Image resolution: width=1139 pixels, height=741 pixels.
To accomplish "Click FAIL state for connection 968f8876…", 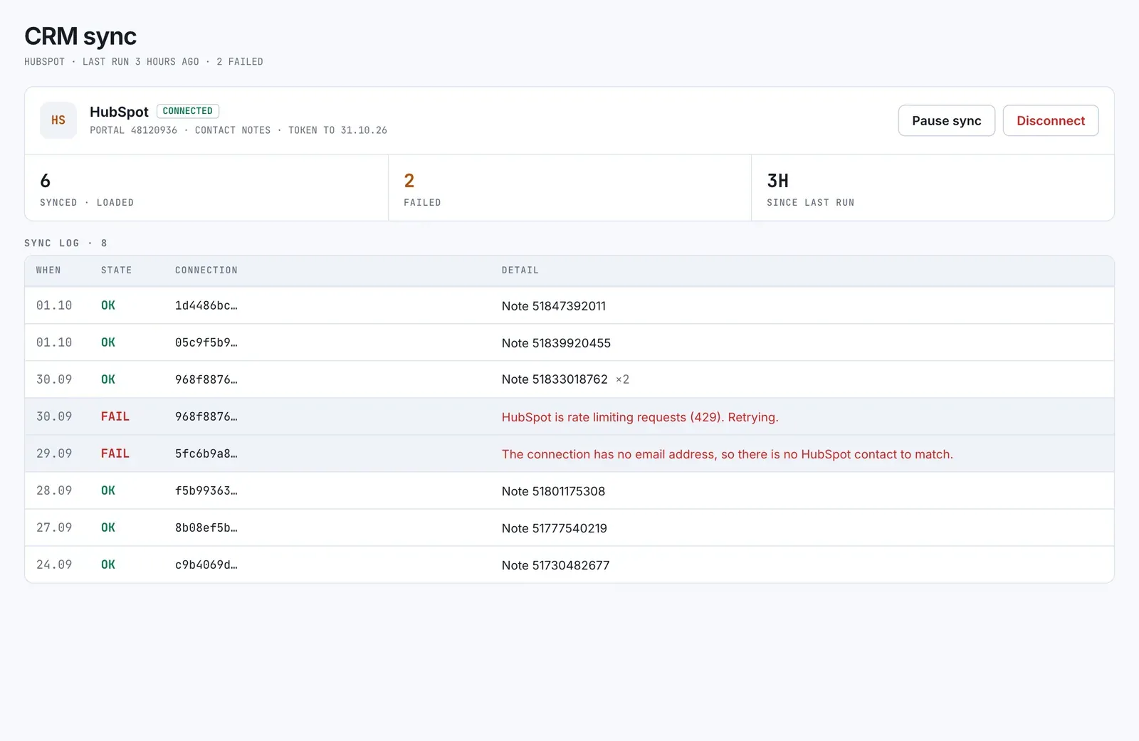I will (115, 416).
